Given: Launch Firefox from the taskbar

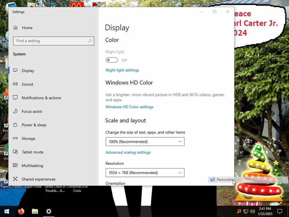Looking at the screenshot, I should click(x=21, y=211).
